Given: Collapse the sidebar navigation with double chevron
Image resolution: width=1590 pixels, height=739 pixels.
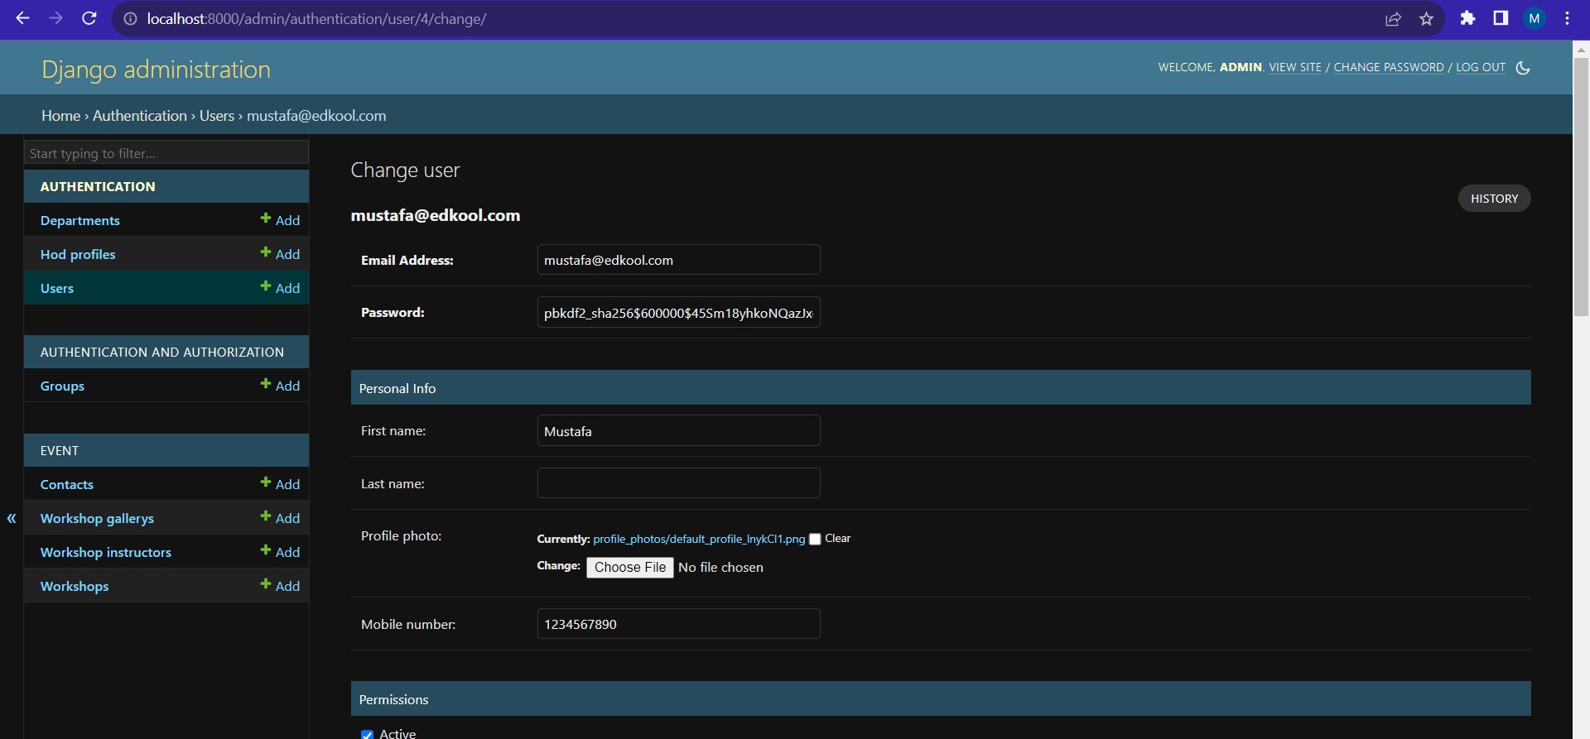Looking at the screenshot, I should (x=12, y=518).
